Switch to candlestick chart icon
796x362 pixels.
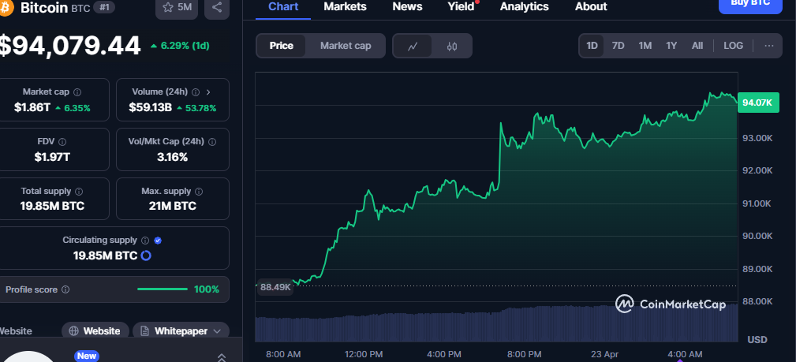coord(452,46)
